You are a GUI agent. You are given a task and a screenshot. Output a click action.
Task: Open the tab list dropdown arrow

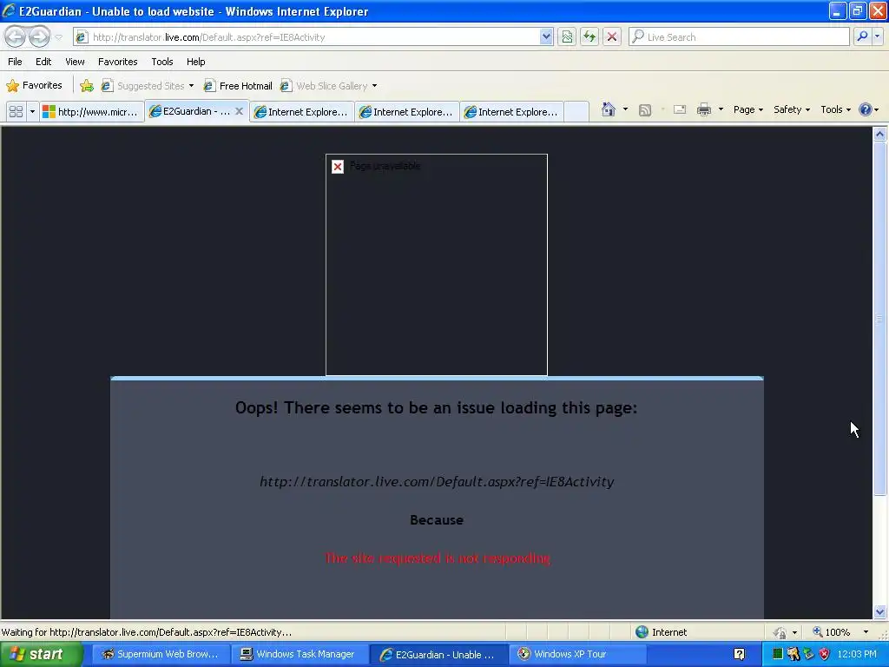(32, 111)
